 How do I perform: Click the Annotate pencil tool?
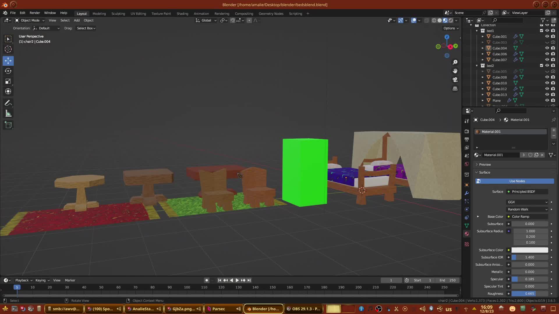tap(8, 103)
